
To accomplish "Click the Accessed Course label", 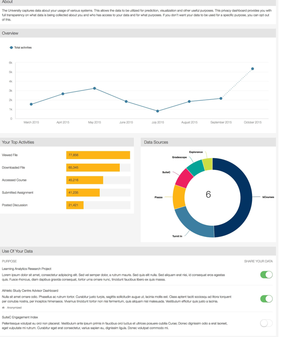I will [14, 180].
